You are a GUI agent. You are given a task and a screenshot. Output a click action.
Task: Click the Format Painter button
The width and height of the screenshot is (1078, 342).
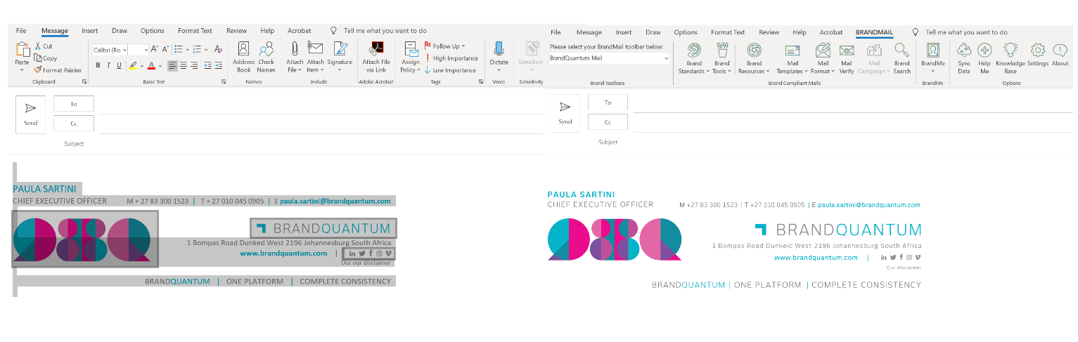58,70
